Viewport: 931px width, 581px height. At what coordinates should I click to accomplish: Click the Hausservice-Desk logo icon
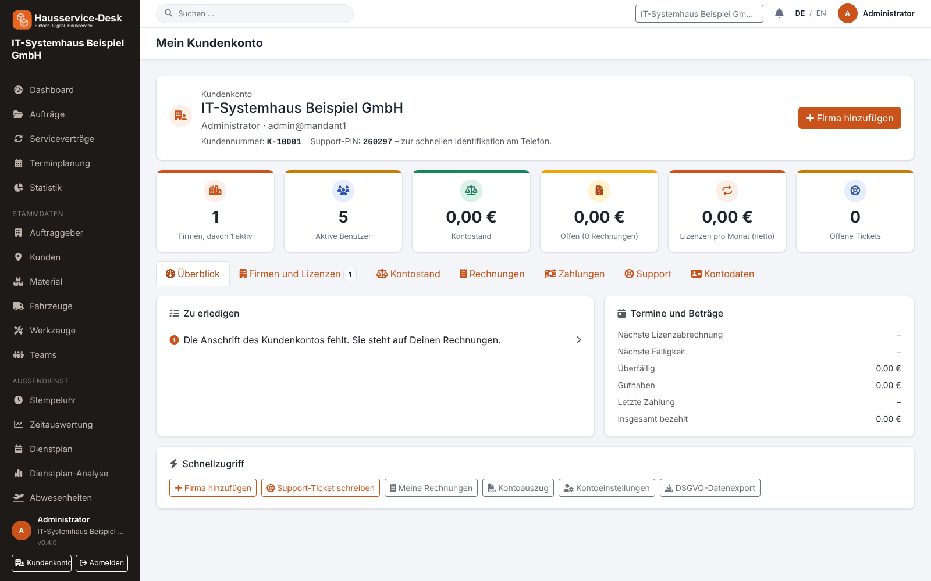pyautogui.click(x=22, y=20)
